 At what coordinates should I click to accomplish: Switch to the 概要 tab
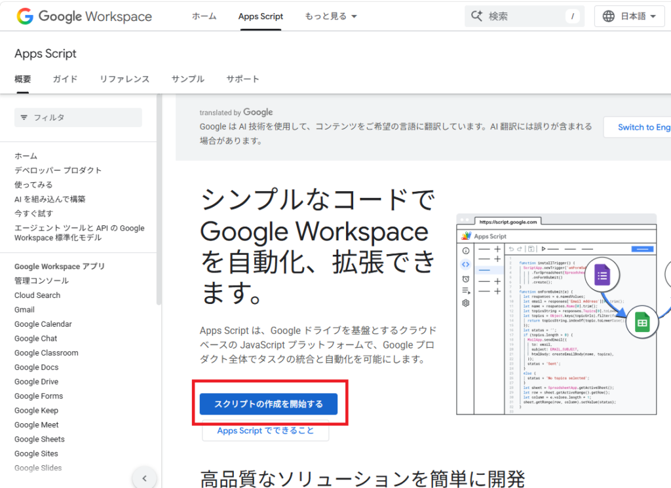pyautogui.click(x=23, y=79)
